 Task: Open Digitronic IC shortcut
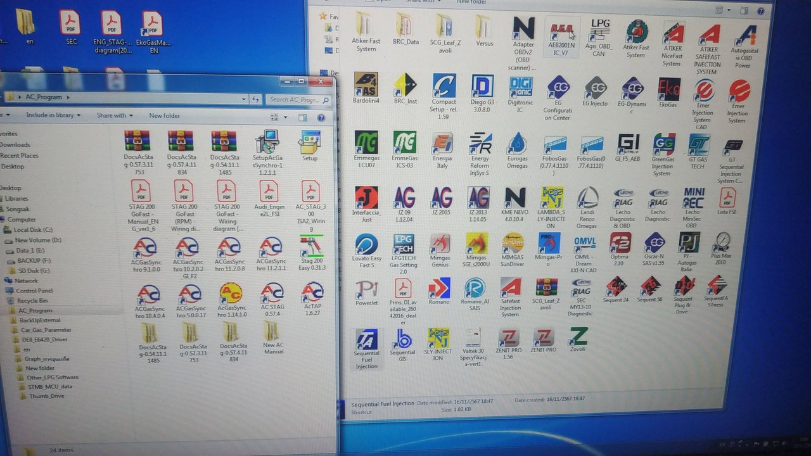(520, 86)
